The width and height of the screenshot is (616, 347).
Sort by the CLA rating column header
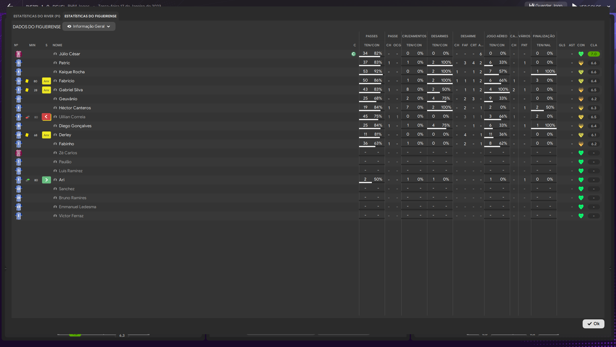pos(594,45)
